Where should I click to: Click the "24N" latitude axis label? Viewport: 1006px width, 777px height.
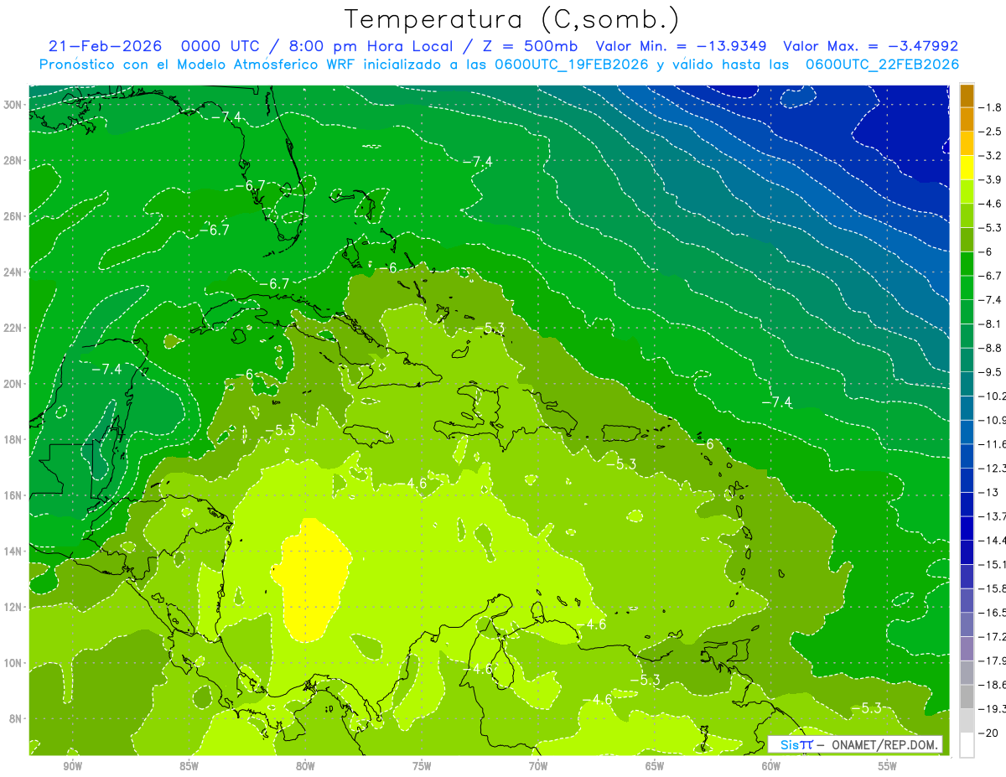(x=14, y=272)
